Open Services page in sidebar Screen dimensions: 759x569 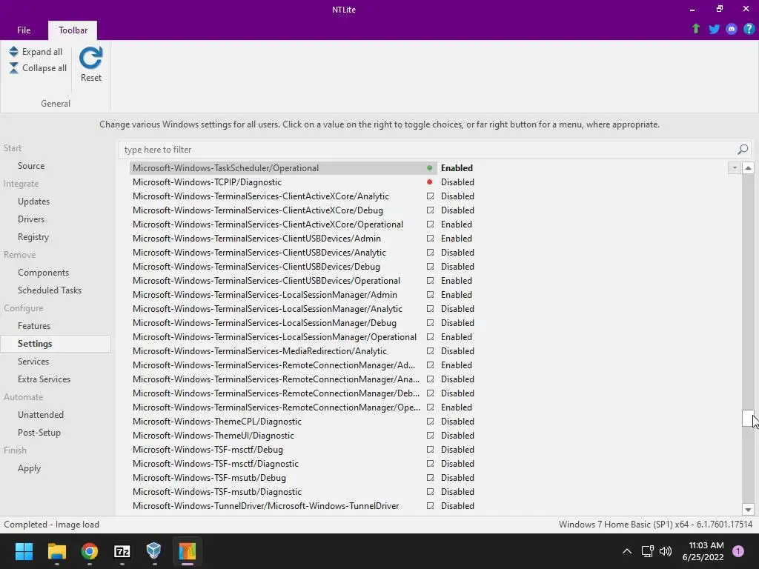click(x=33, y=362)
